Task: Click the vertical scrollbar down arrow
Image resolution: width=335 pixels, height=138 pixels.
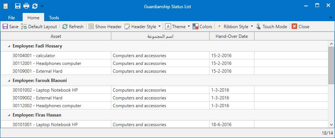Action: [331, 124]
